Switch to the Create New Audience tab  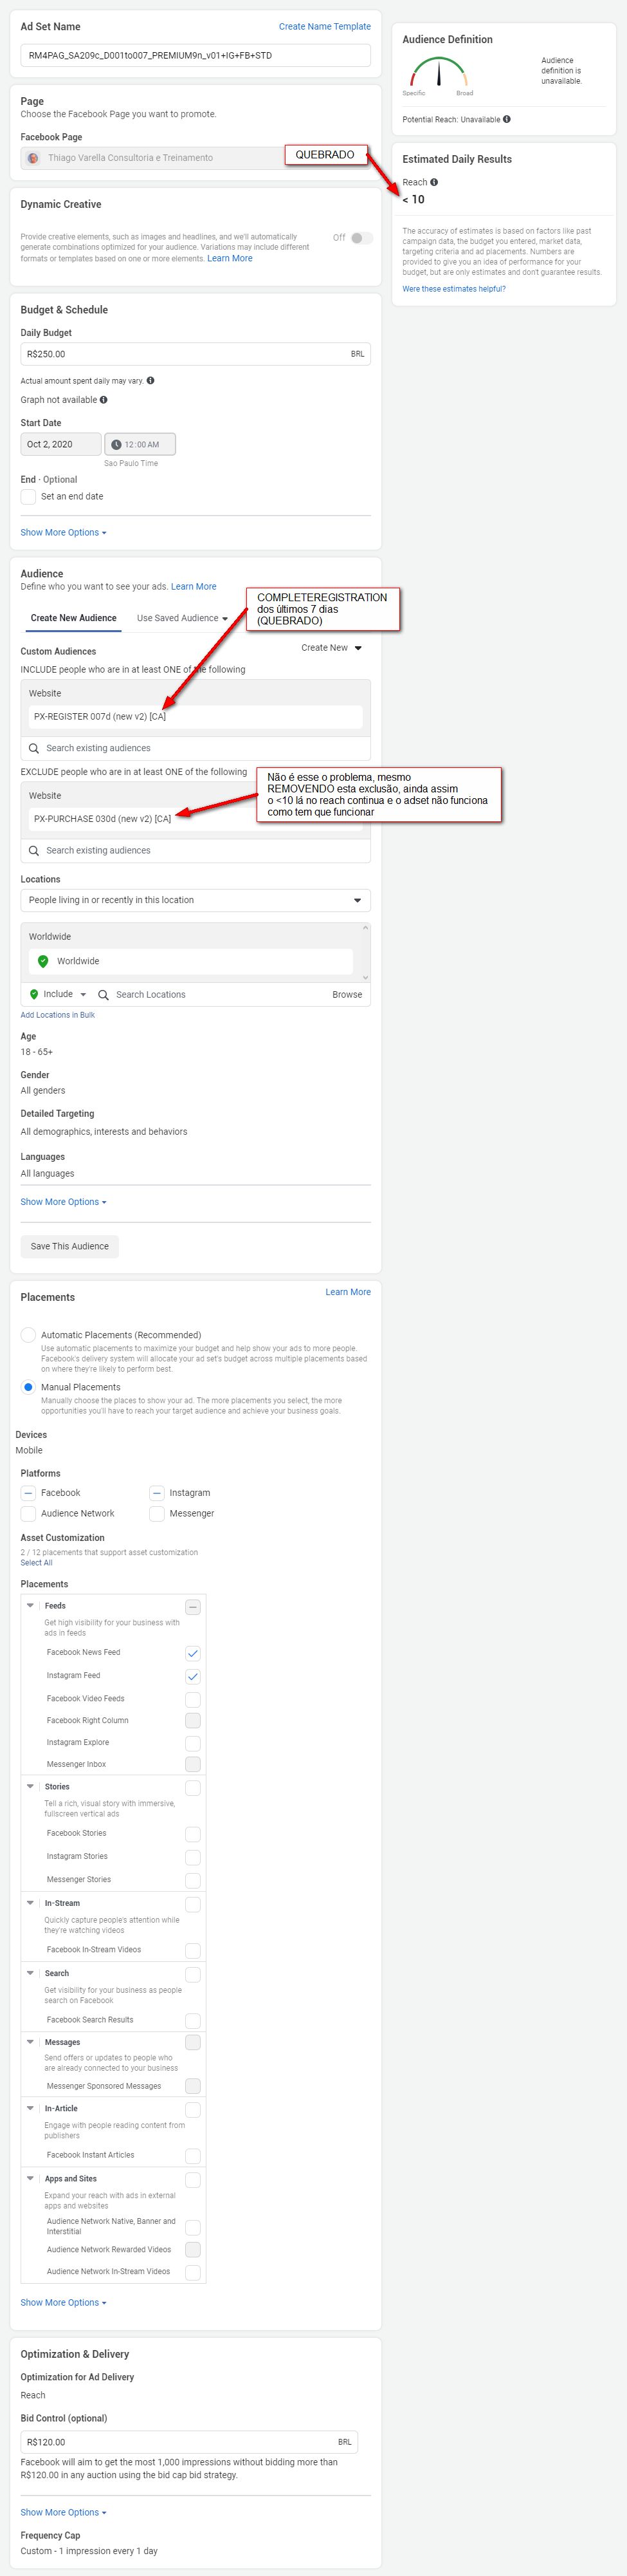[x=73, y=618]
